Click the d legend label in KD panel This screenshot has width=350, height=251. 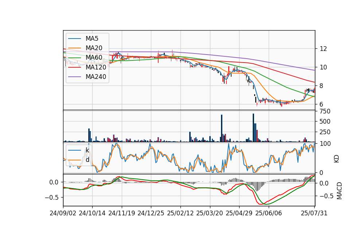point(87,159)
